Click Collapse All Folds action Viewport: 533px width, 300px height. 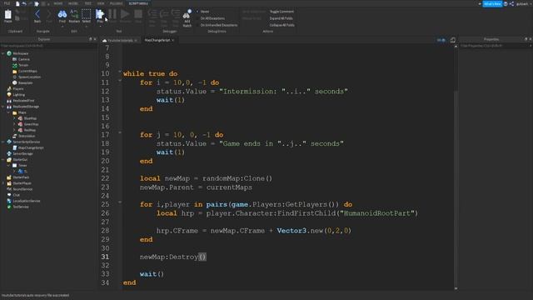(282, 25)
